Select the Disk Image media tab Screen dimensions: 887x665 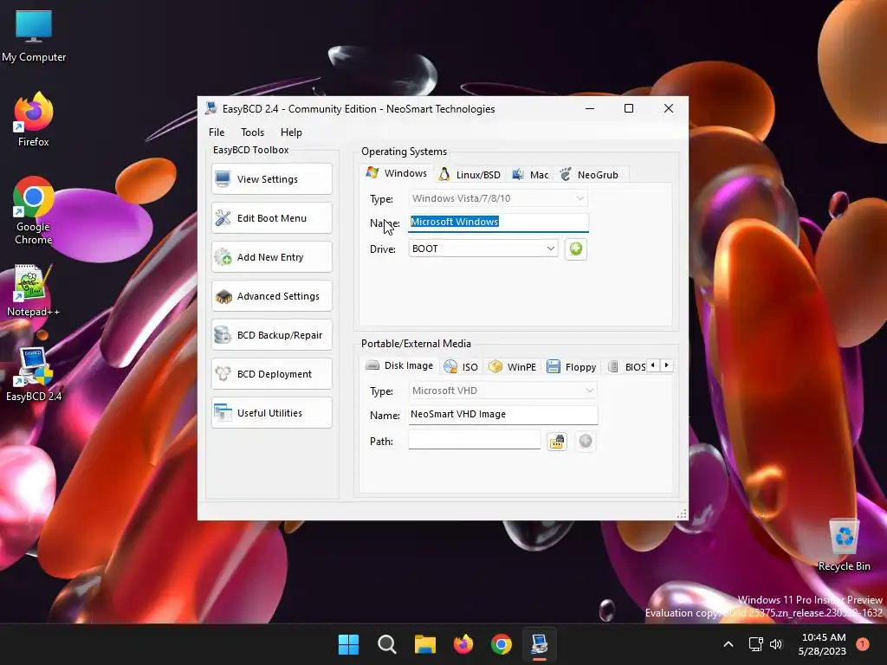399,365
